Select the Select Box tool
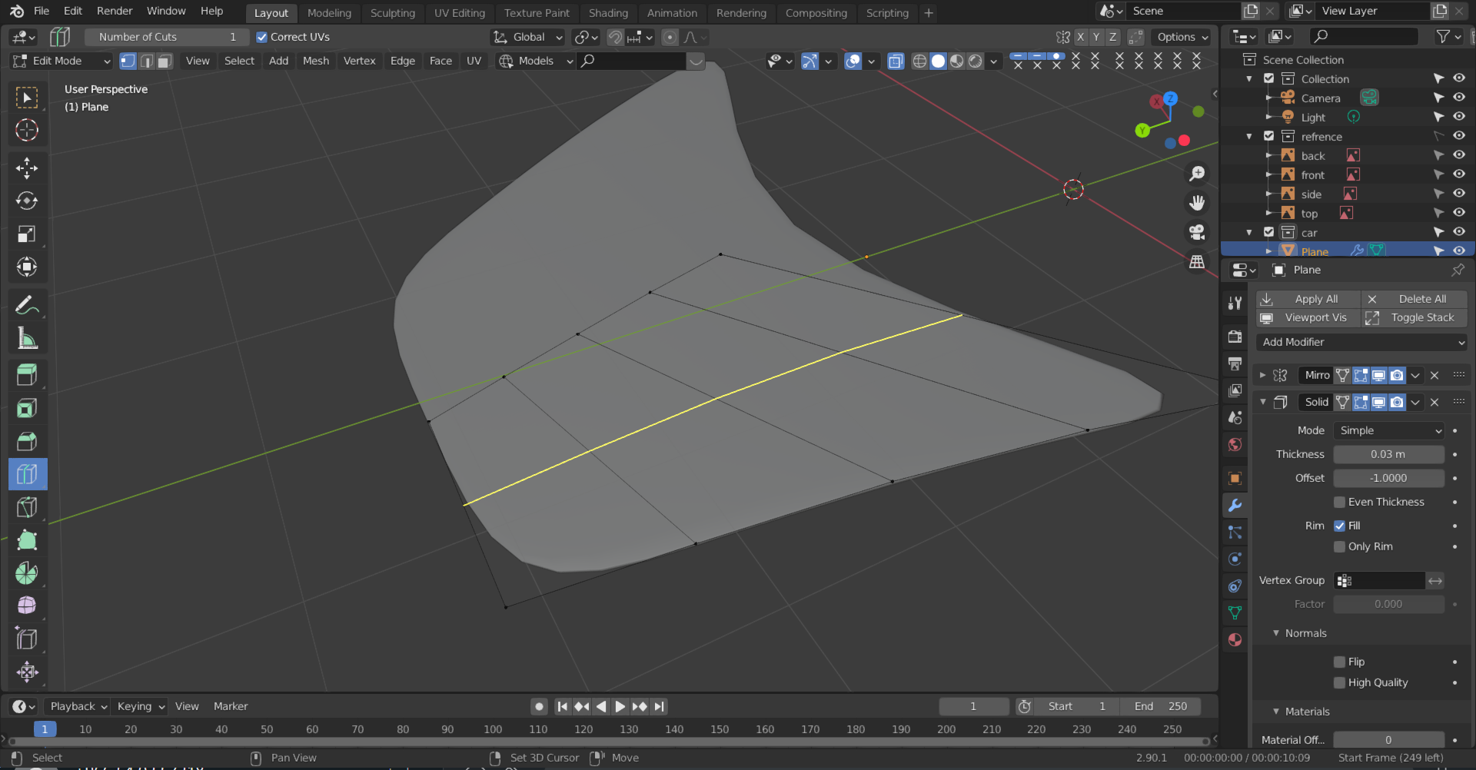The height and width of the screenshot is (770, 1476). (27, 97)
